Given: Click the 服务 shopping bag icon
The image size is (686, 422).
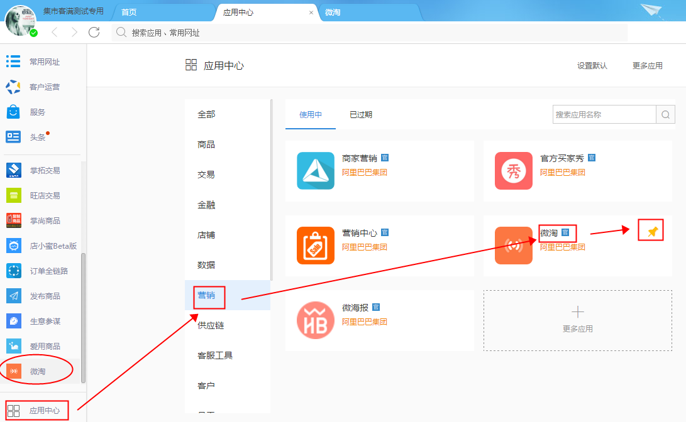Looking at the screenshot, I should coord(13,112).
